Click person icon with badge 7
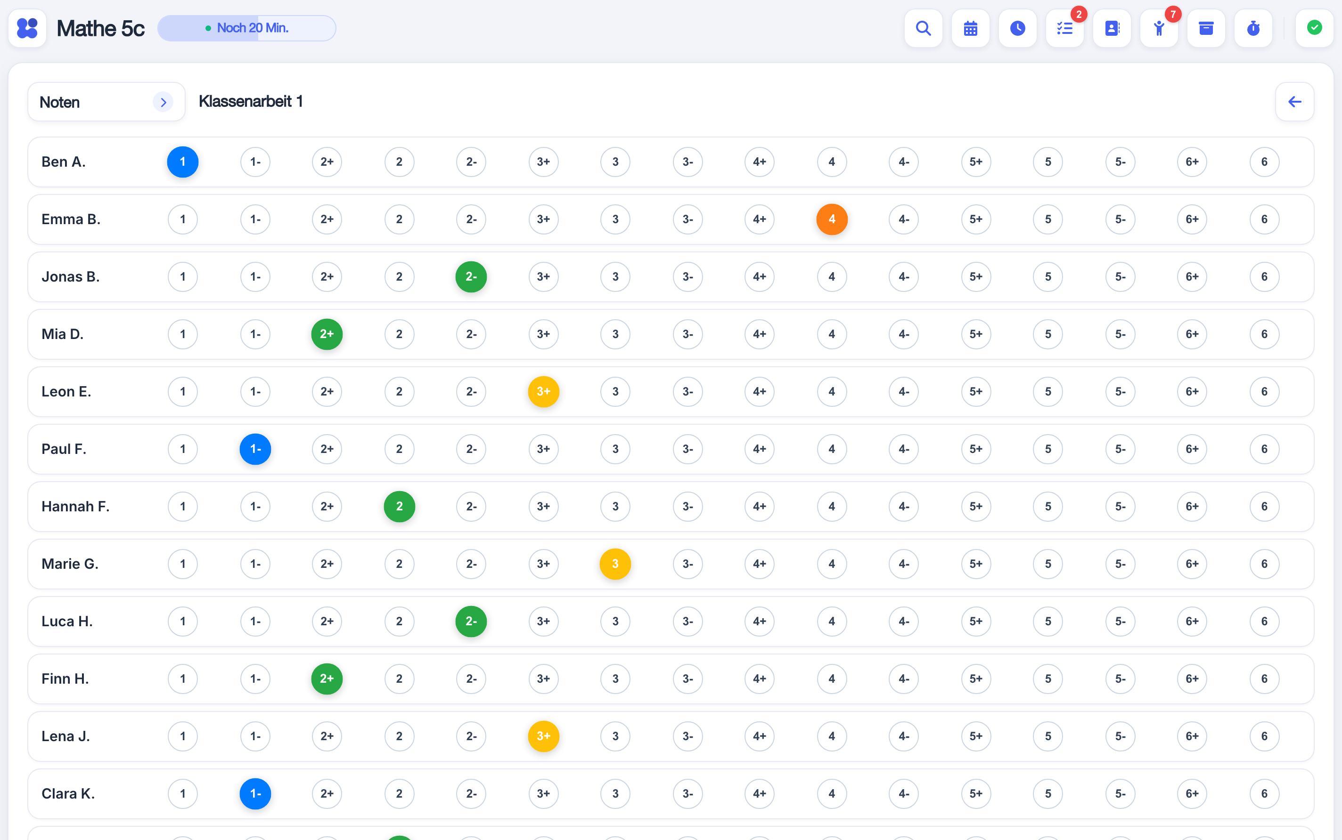This screenshot has width=1342, height=840. coord(1159,28)
